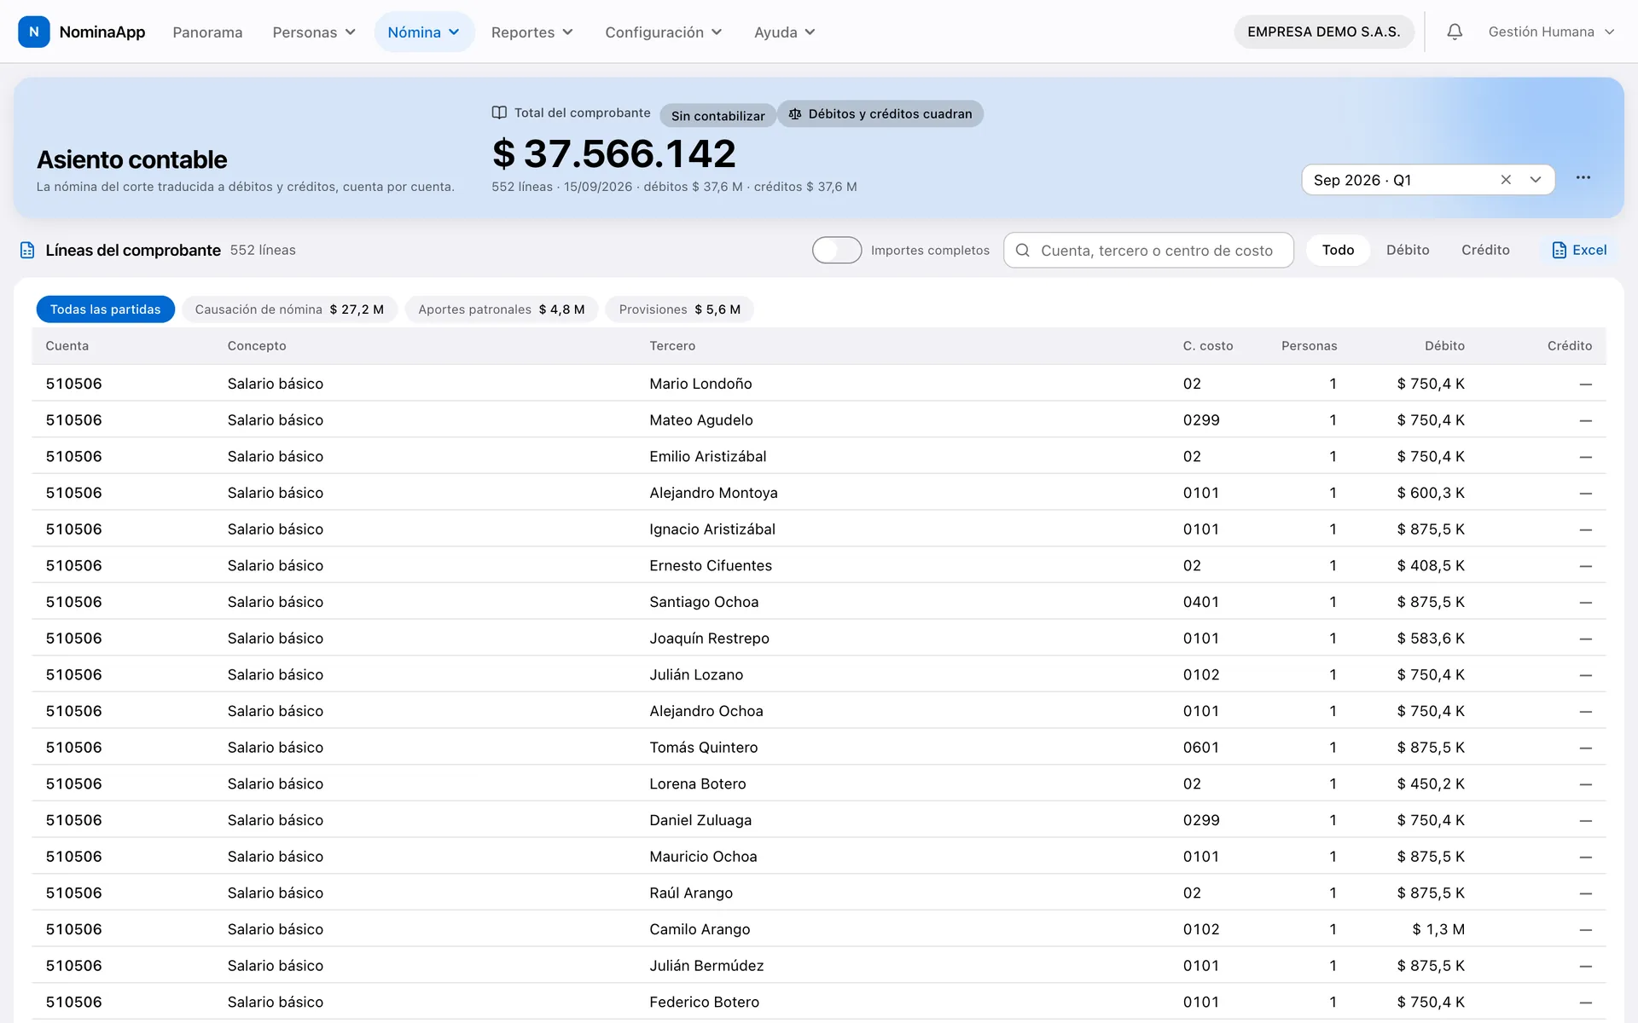Click the Lorena Botero $ 450,2 K debit

(x=1431, y=783)
